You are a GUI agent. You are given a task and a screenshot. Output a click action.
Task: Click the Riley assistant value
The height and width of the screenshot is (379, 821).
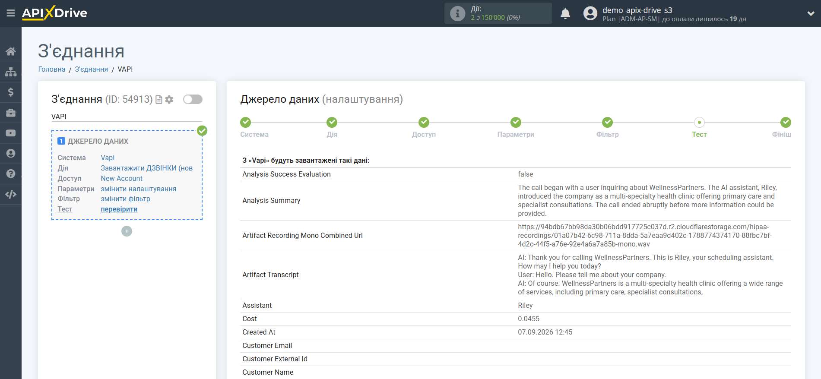(x=525, y=305)
